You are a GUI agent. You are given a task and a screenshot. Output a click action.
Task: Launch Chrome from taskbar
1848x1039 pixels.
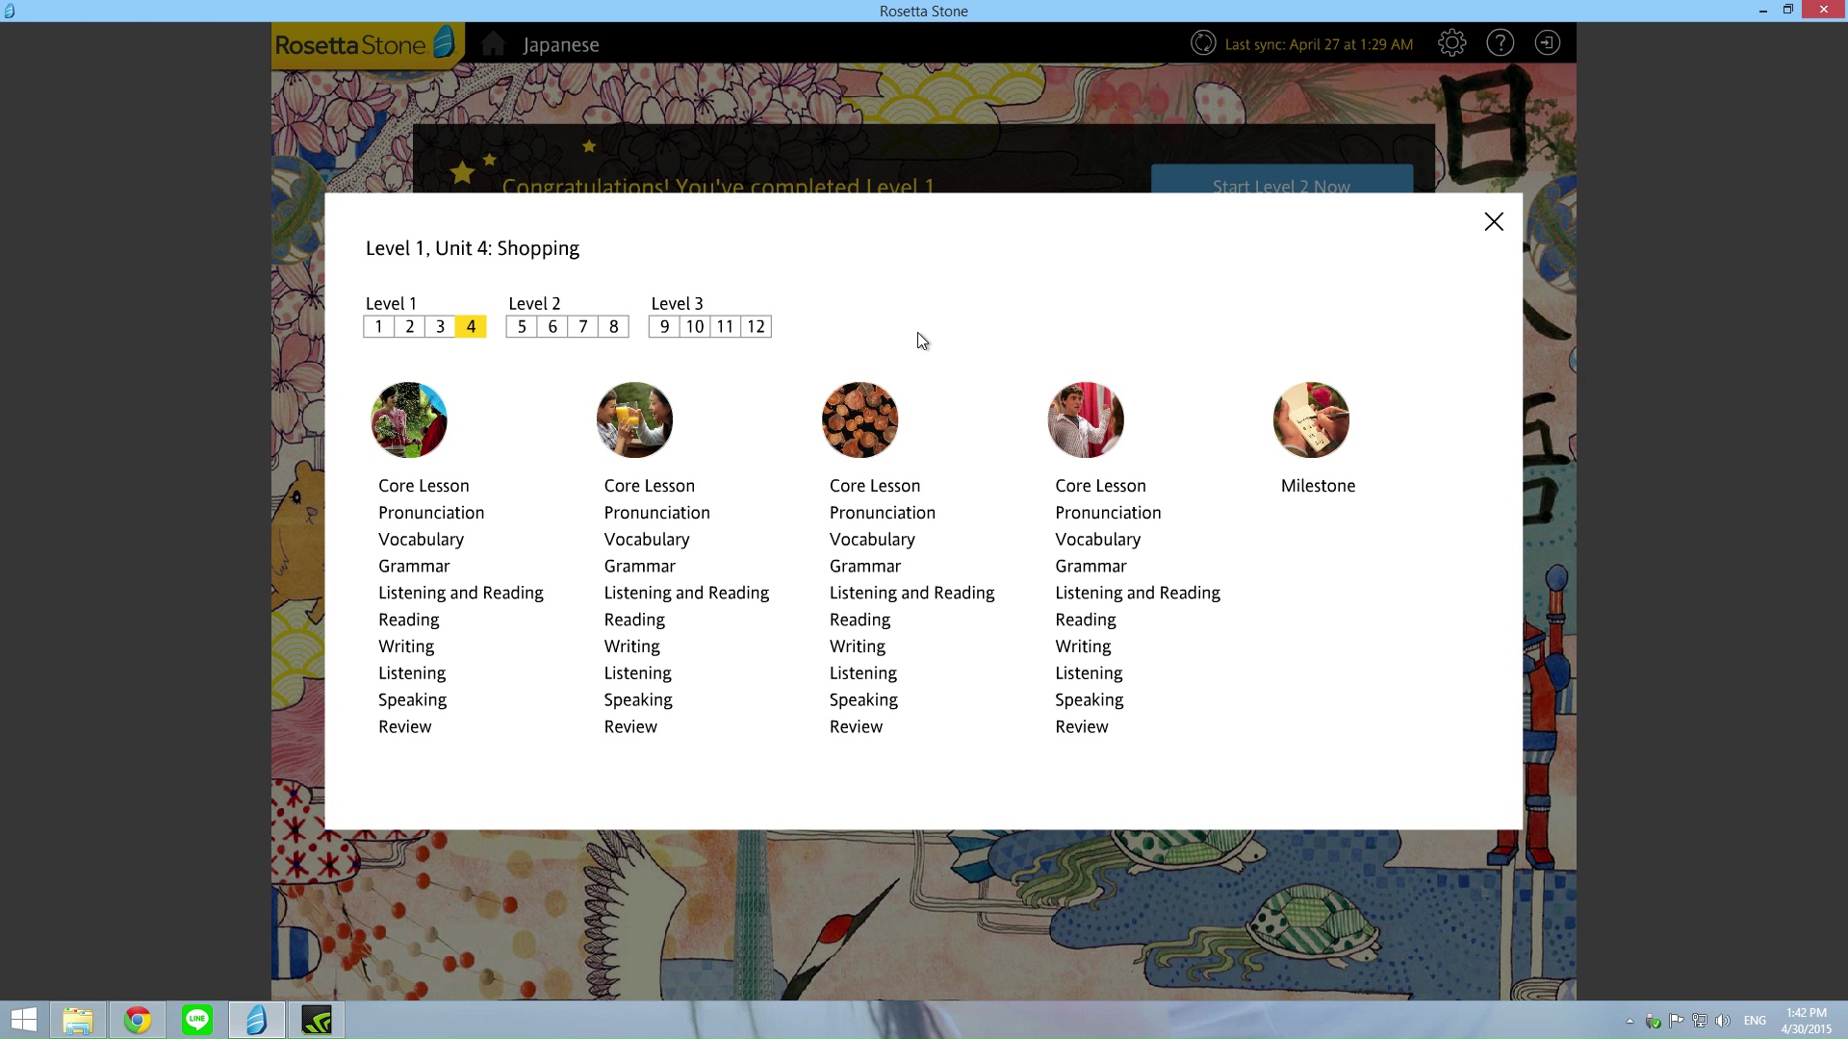[138, 1020]
